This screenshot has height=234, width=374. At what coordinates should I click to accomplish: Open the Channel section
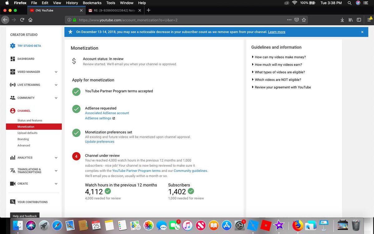(x=24, y=111)
